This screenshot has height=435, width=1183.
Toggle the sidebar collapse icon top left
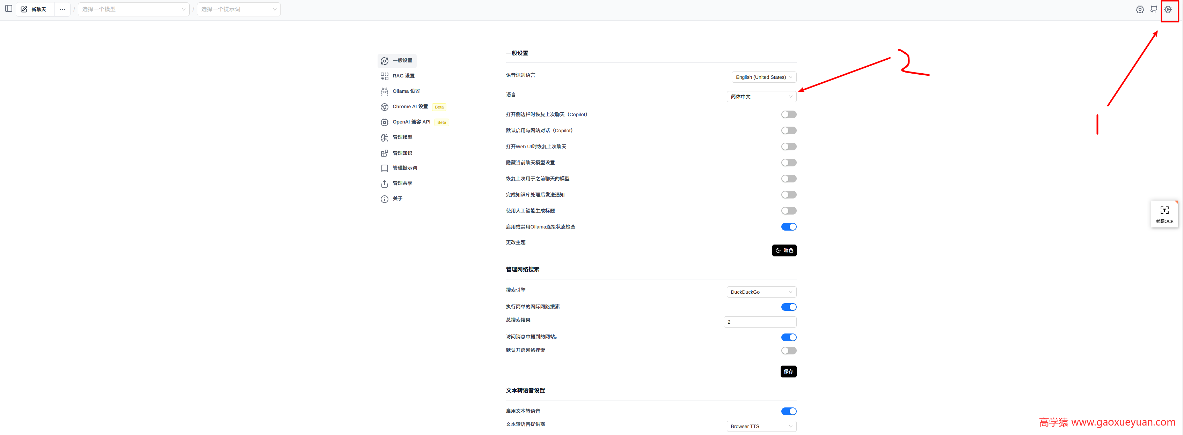pos(9,9)
